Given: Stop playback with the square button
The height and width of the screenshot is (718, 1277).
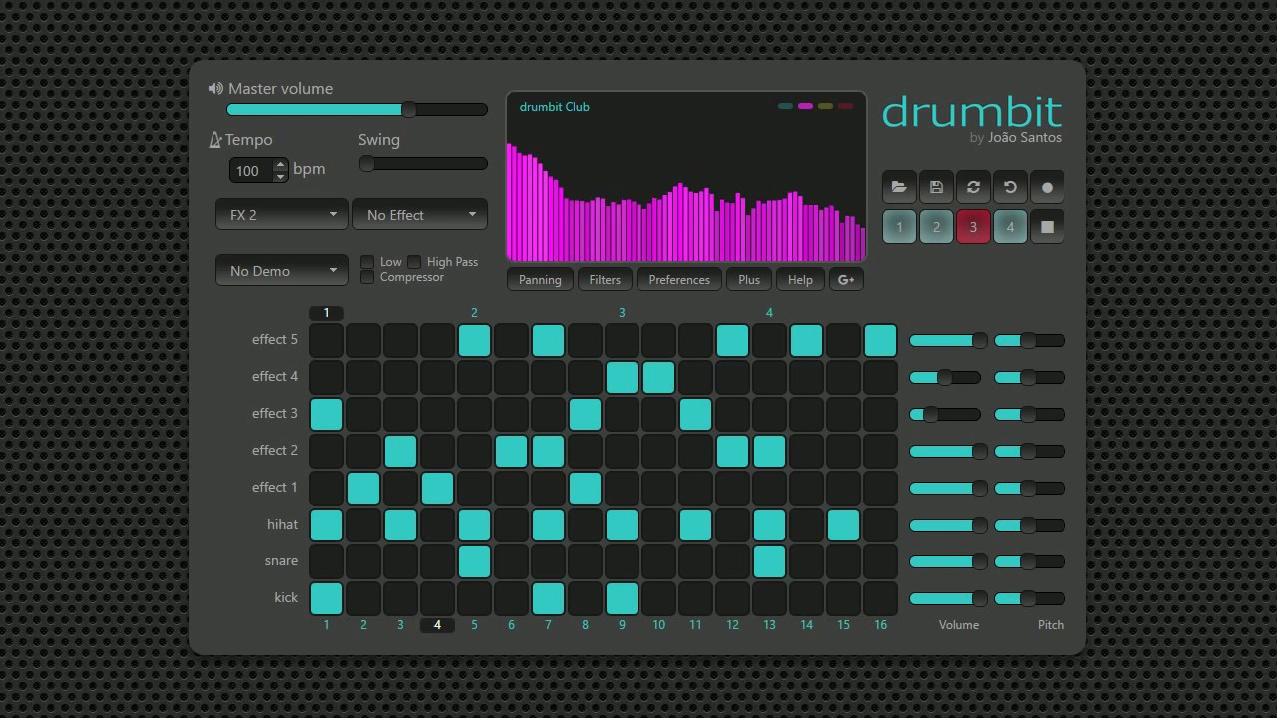Looking at the screenshot, I should pyautogui.click(x=1047, y=227).
